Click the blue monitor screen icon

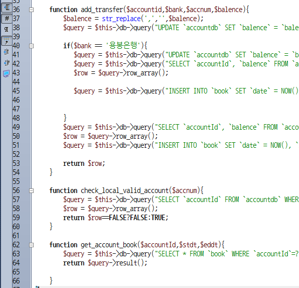pos(7,74)
